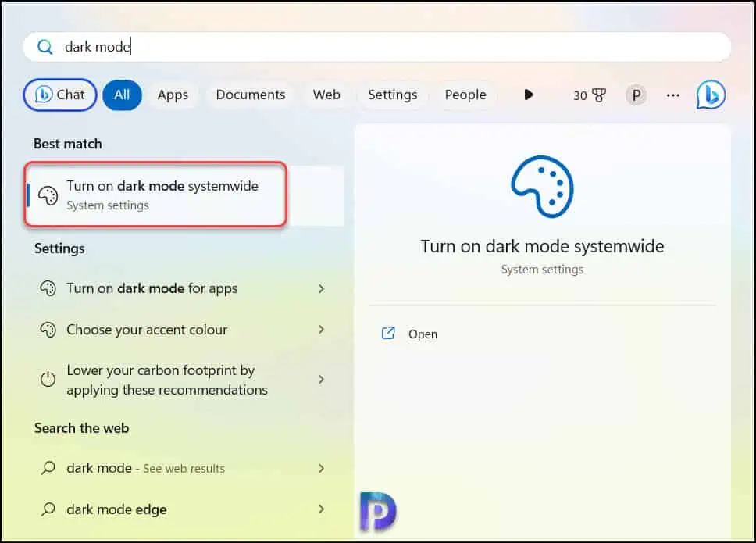Click palette icon beside systemwide result
Viewport: 756px width, 543px height.
pos(48,195)
